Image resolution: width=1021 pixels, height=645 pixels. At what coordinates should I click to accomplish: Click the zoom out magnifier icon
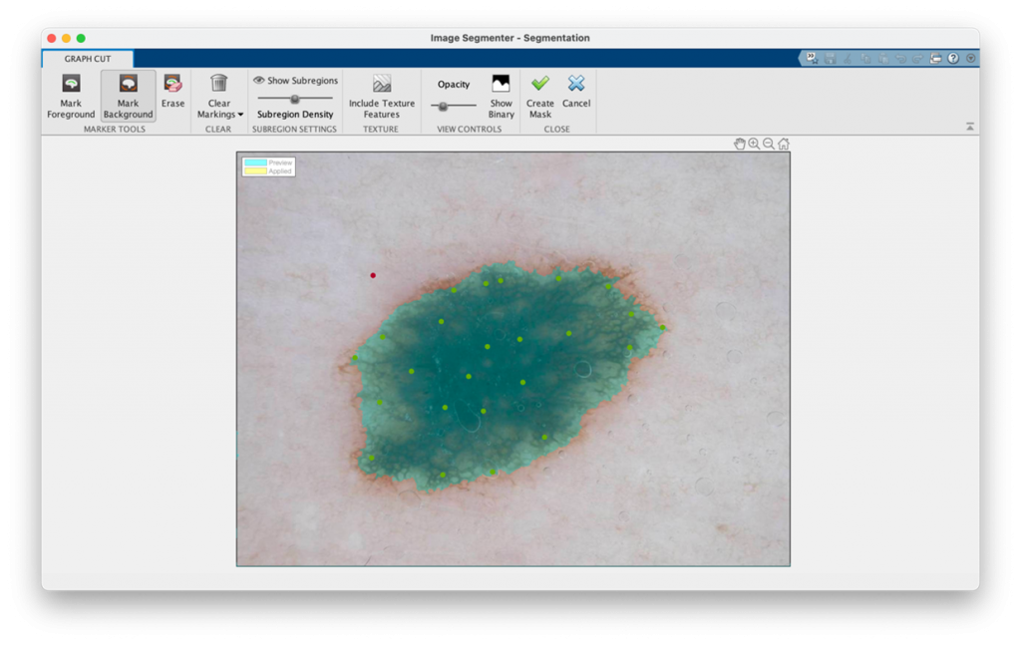(x=769, y=144)
